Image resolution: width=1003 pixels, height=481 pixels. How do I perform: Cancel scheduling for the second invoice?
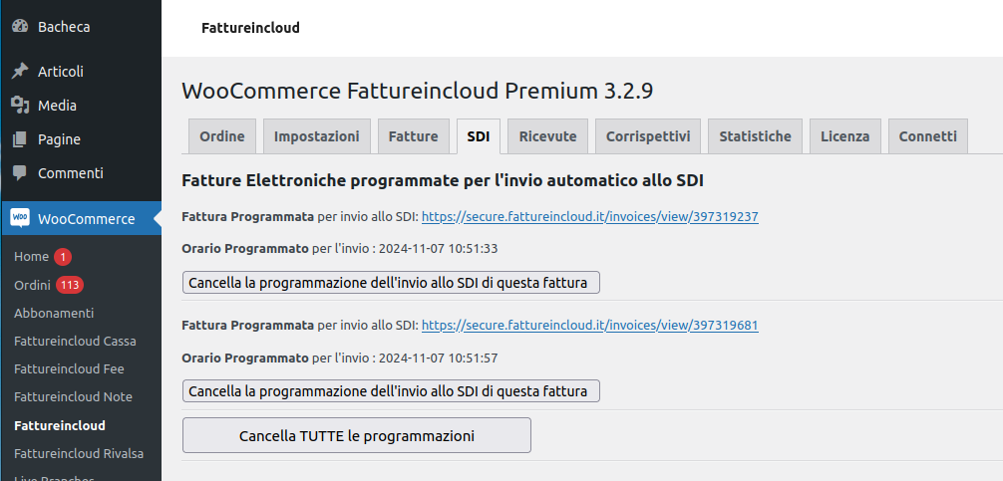click(x=391, y=391)
